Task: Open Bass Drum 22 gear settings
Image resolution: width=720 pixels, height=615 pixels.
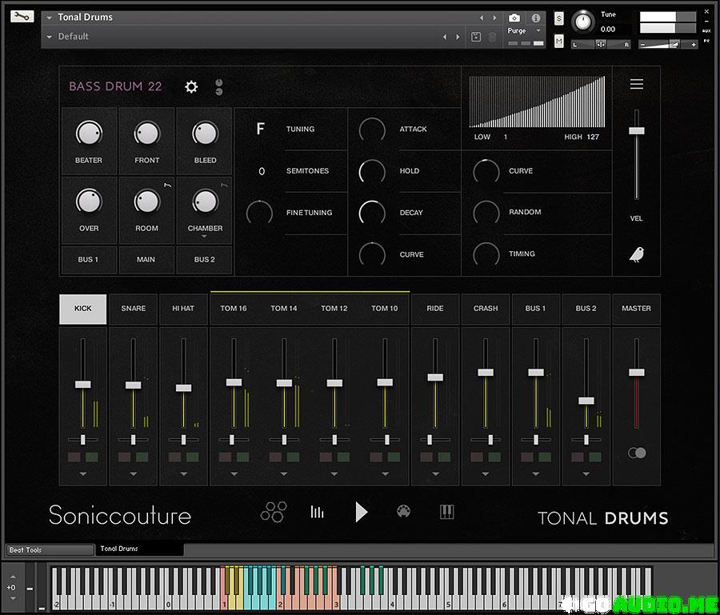Action: tap(191, 86)
